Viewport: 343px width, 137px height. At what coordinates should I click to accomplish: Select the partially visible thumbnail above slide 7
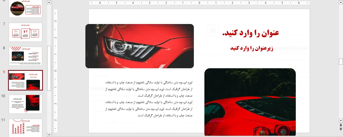(25, 9)
